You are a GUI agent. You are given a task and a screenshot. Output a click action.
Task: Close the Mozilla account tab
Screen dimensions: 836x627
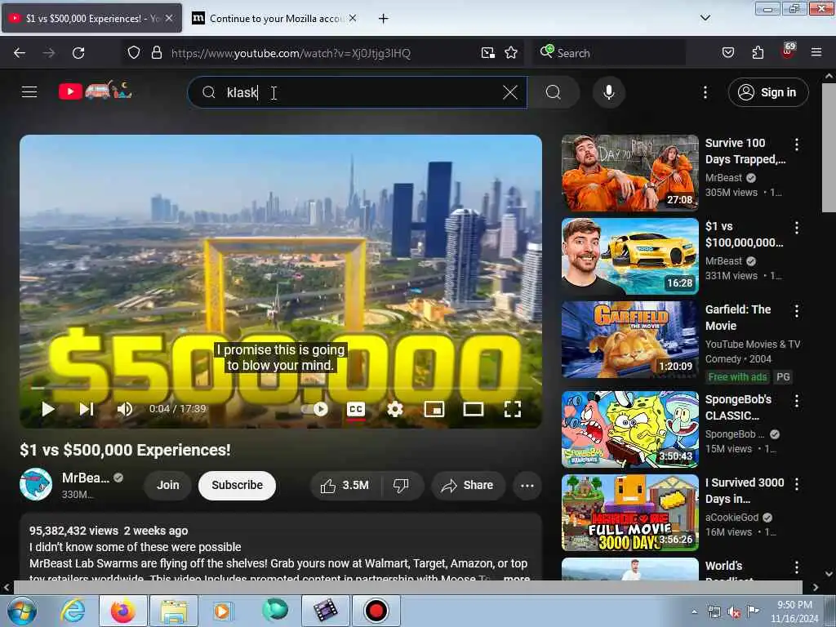[x=353, y=18]
